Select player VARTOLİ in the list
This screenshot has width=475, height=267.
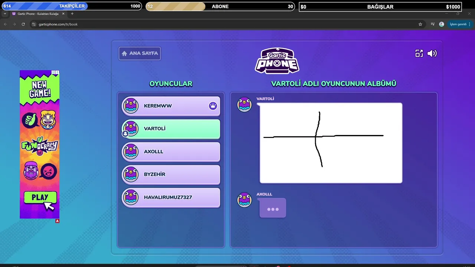click(171, 129)
